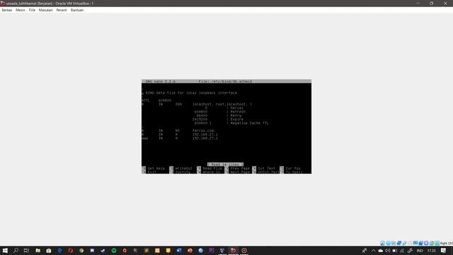Open the Action Center notifications

(444, 251)
